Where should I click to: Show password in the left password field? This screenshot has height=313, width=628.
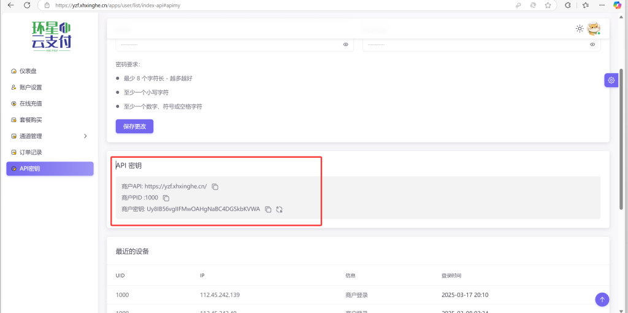click(x=346, y=44)
